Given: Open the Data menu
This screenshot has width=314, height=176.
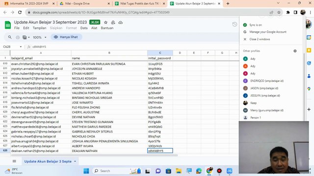Looking at the screenshot, I should click(x=84, y=28).
